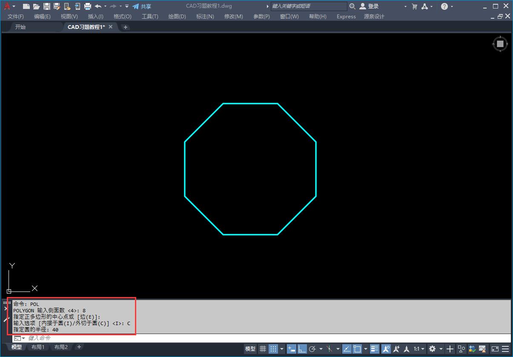Open the Help question mark dropdown arrow

pos(452,6)
